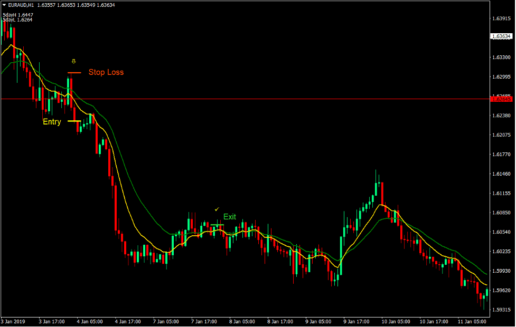
Task: Open the chart symbol dropdown arrow
Action: [4, 5]
